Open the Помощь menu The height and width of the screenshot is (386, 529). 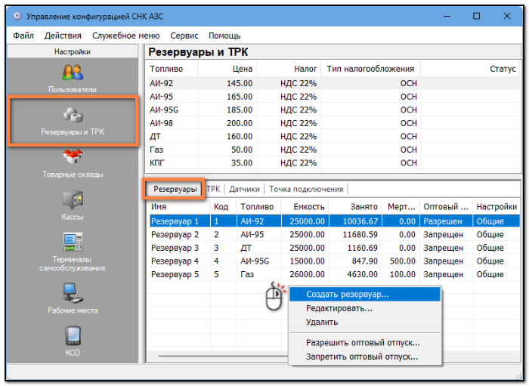[x=224, y=36]
